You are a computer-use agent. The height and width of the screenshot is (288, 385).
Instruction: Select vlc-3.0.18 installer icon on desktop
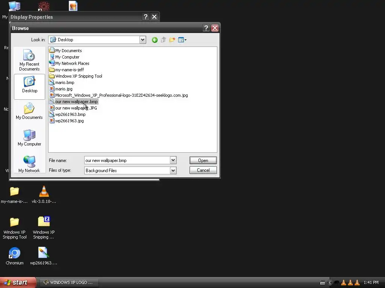point(44,195)
